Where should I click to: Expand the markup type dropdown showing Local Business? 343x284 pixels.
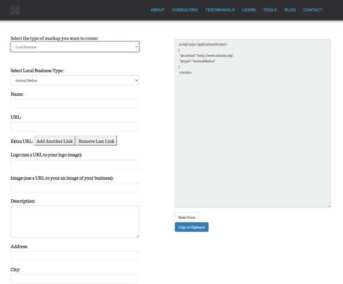coord(75,47)
